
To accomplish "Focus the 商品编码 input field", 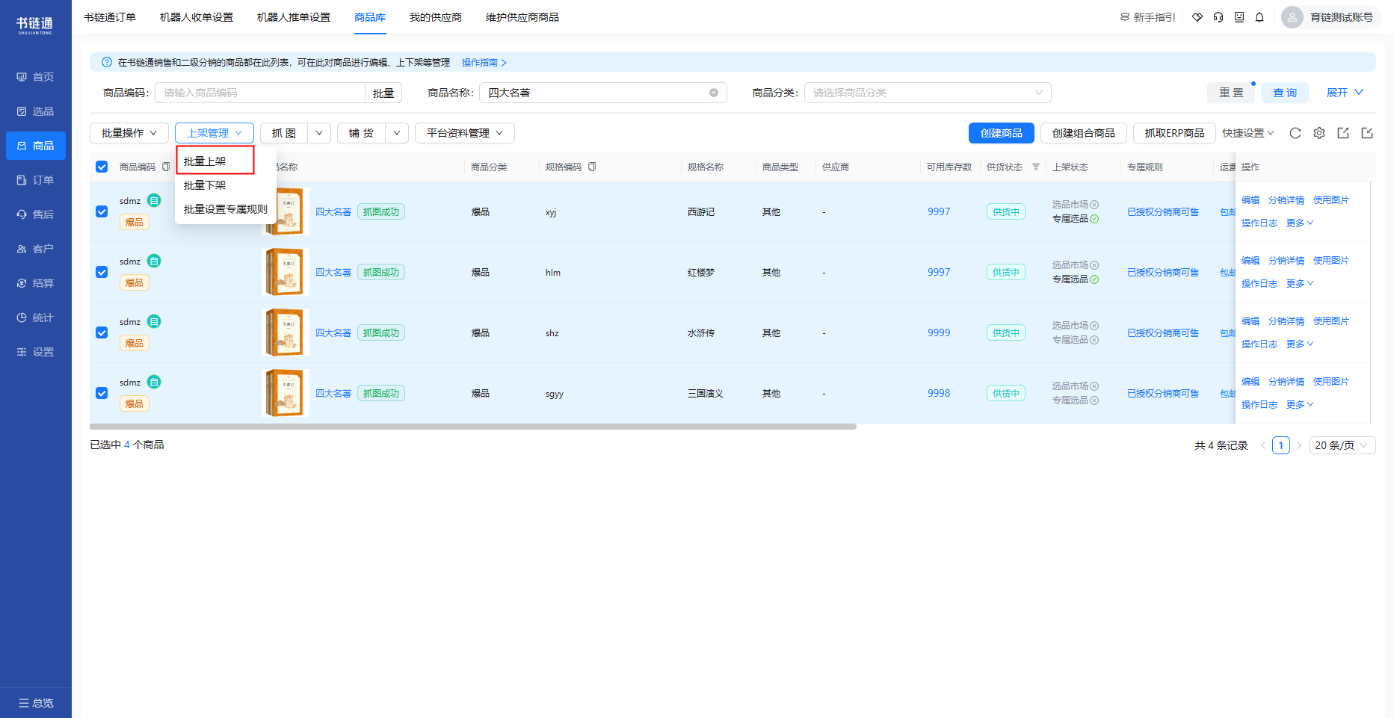I will (260, 93).
